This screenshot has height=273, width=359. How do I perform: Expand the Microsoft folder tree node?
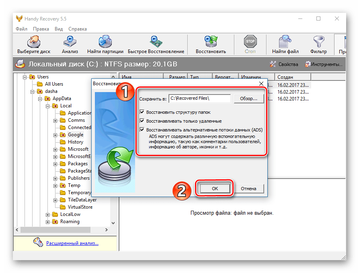(55, 149)
